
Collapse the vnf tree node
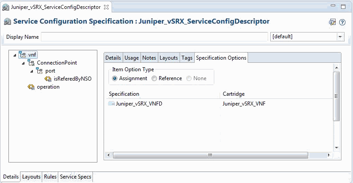click(x=15, y=55)
